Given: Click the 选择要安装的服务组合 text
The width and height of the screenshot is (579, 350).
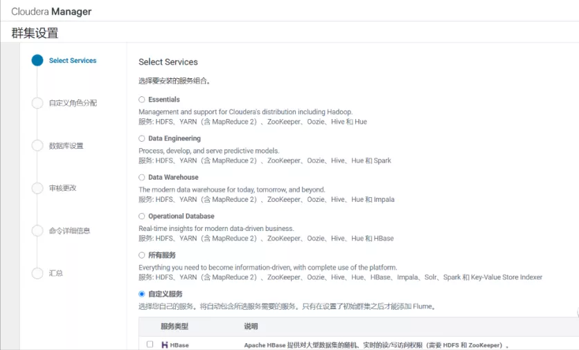Looking at the screenshot, I should (175, 81).
